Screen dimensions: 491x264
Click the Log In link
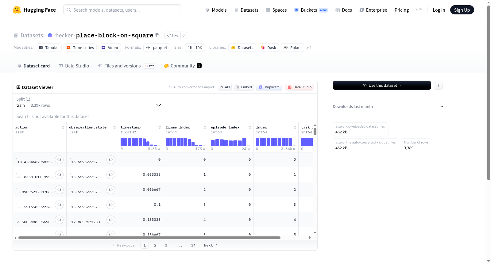(439, 10)
